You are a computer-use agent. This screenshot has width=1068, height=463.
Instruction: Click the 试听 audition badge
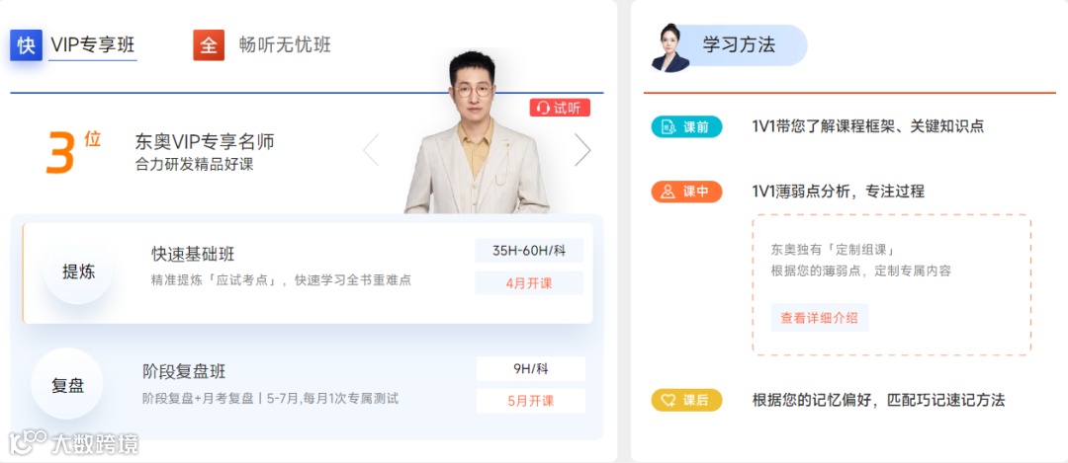coord(560,108)
